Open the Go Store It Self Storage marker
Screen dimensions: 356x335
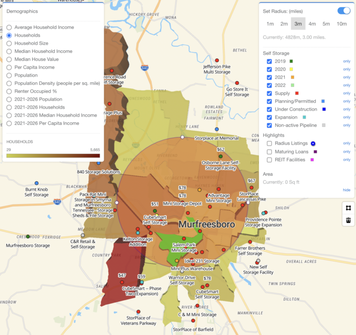(237, 82)
